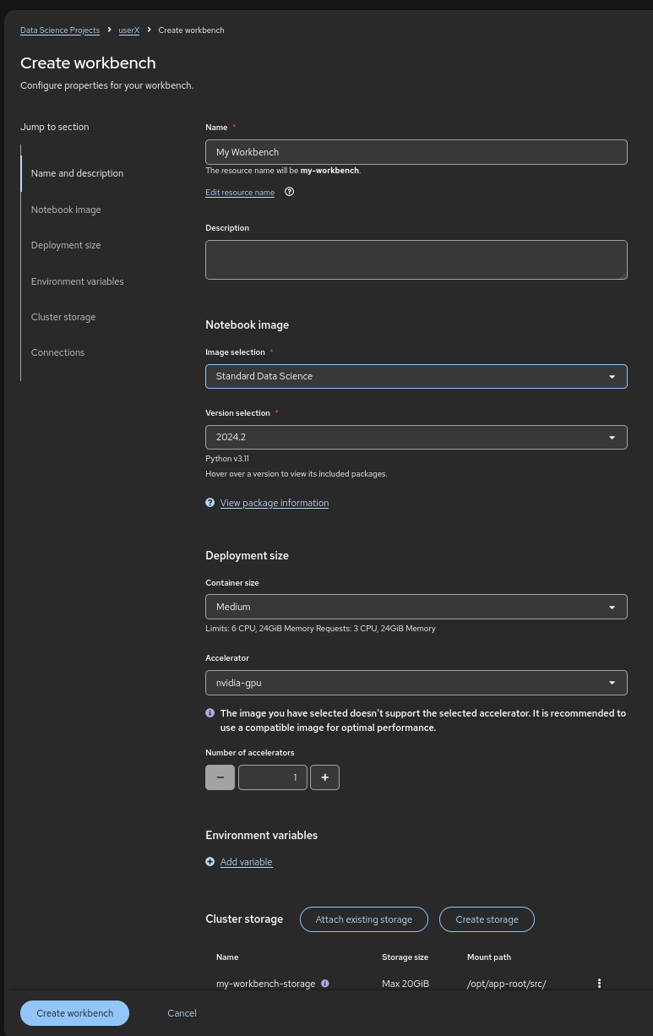Click the help icon beside Edit resource name
The height and width of the screenshot is (1036, 653).
(290, 192)
